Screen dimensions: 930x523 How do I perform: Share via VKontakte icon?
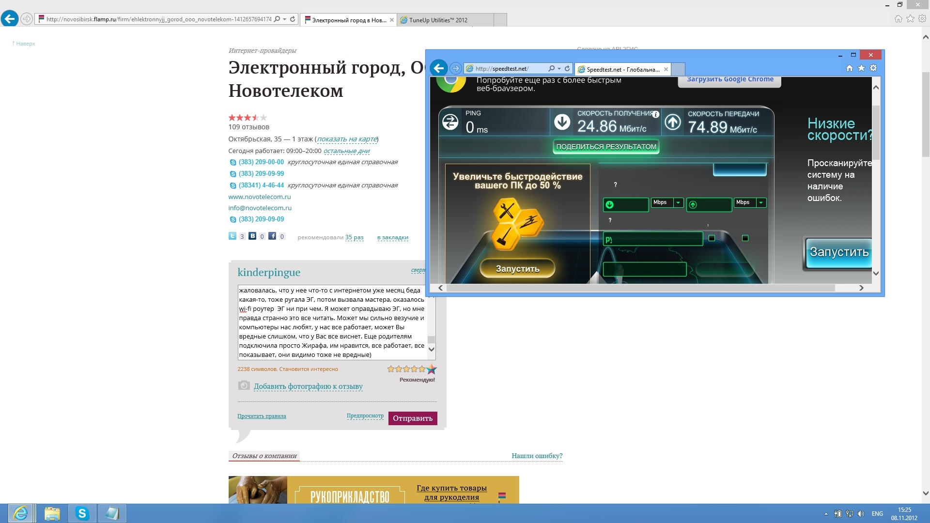click(x=252, y=236)
